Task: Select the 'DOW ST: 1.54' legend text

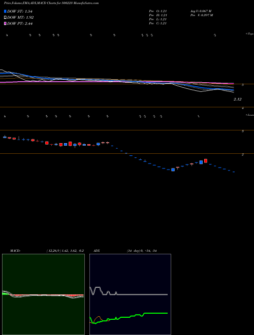Action: (x=20, y=11)
